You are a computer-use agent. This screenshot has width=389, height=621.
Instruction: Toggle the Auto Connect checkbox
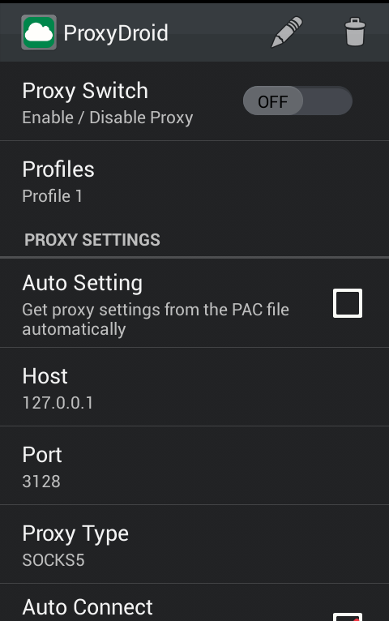348,617
